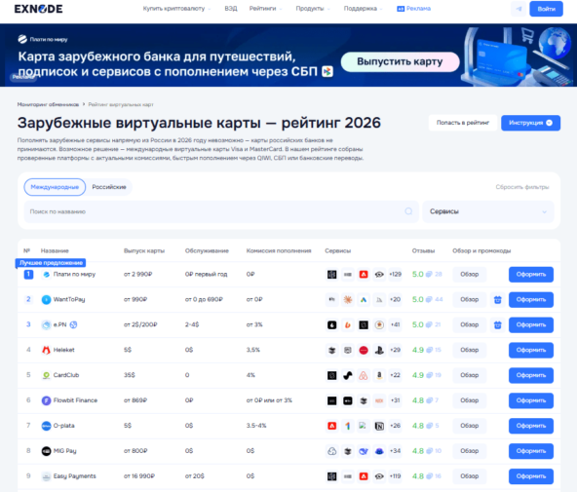Expand the Поддержка menu
The image size is (577, 492).
point(364,9)
